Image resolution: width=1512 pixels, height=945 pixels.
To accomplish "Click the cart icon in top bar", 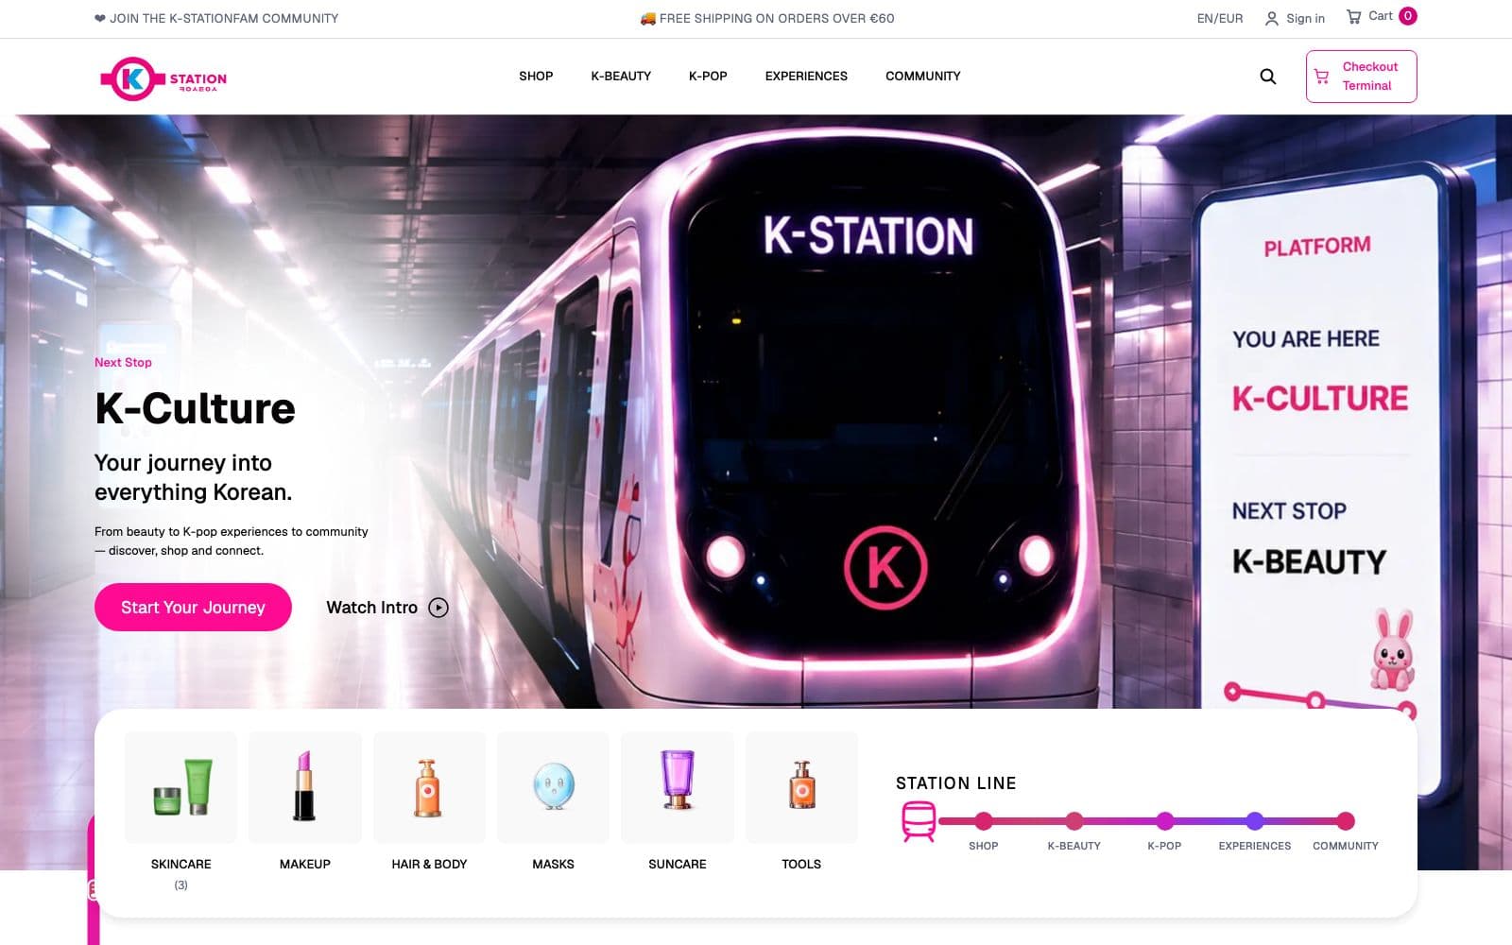I will 1353,16.
